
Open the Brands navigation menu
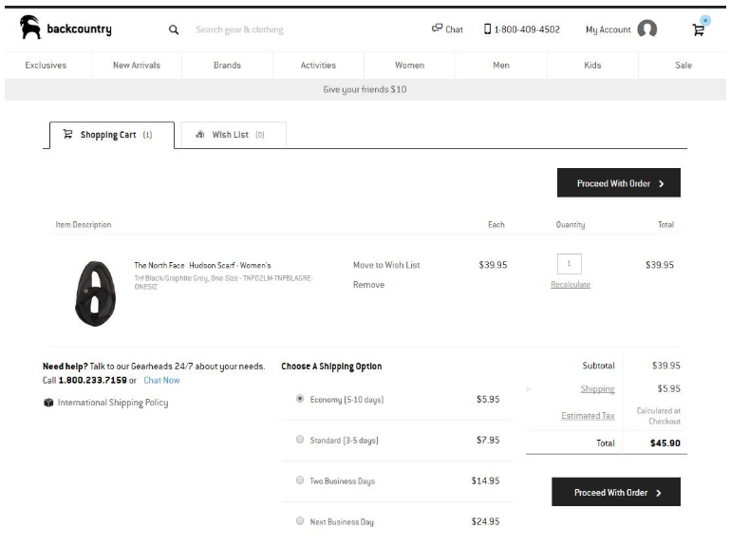[227, 66]
